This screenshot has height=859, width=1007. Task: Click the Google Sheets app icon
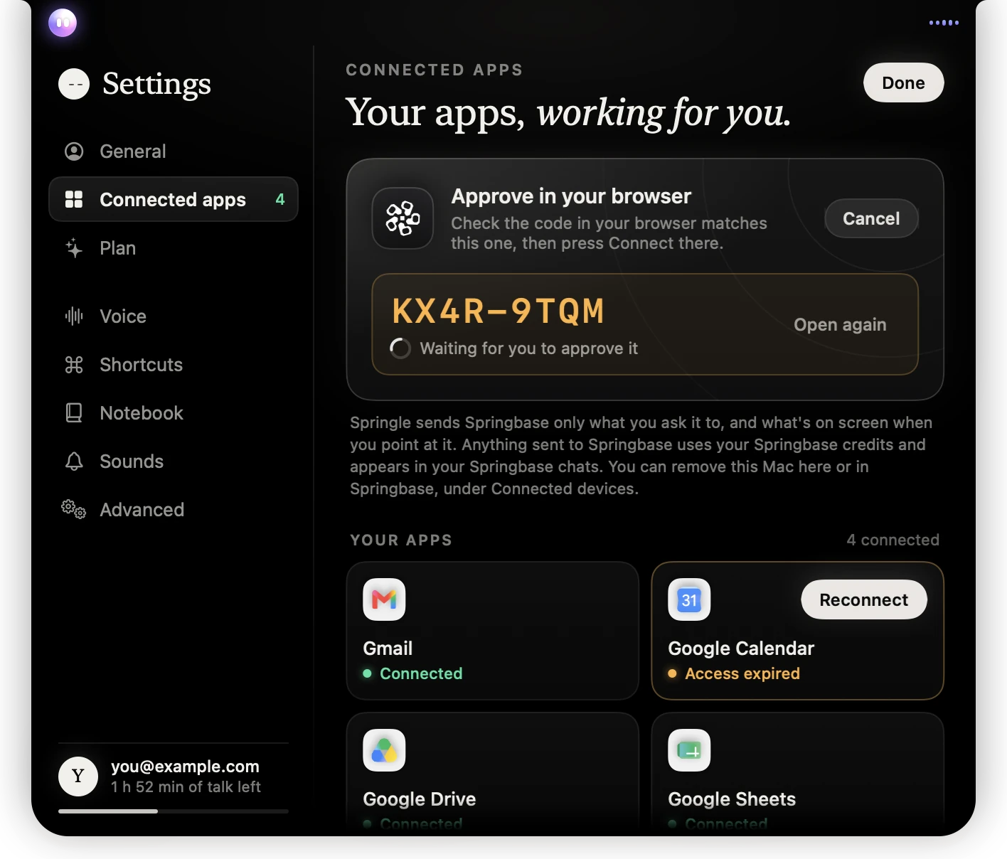pyautogui.click(x=689, y=750)
